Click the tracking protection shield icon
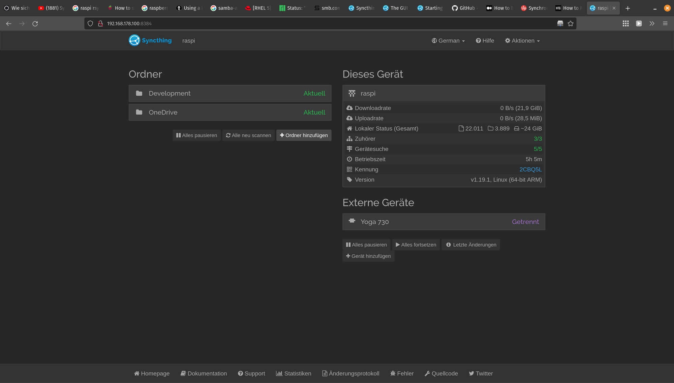Viewport: 674px width, 383px height. pyautogui.click(x=90, y=24)
